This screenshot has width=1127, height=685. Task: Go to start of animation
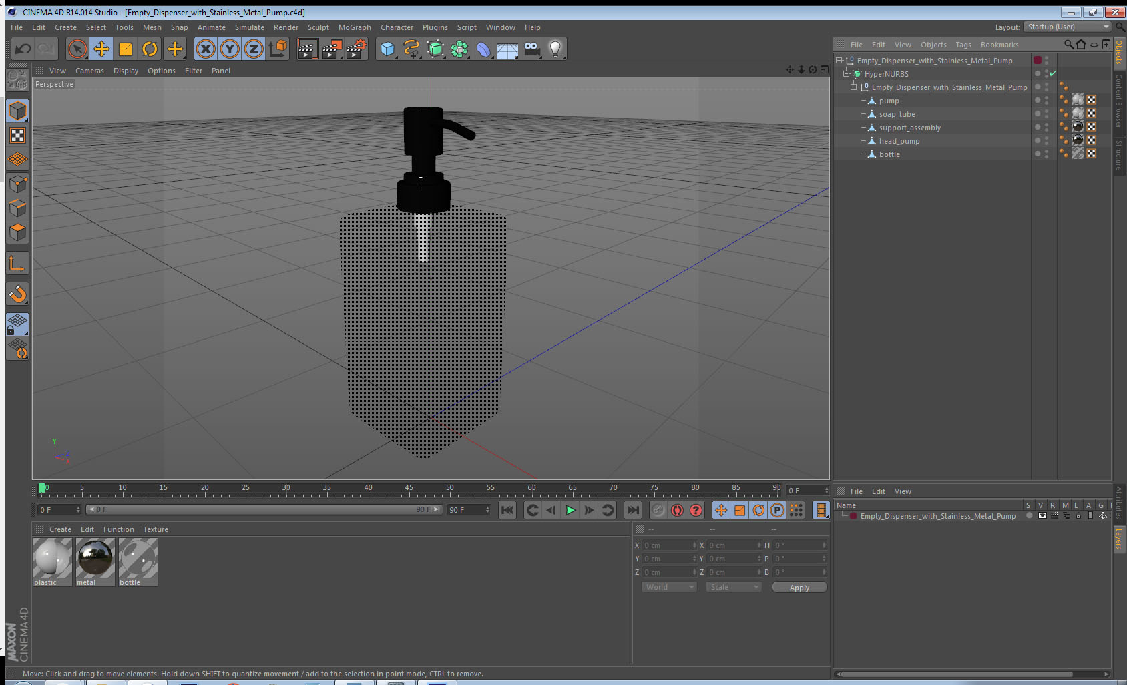[507, 510]
